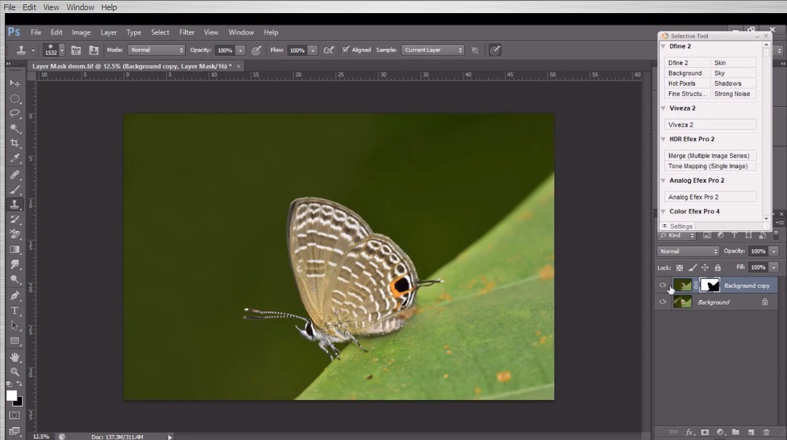Open the Filter menu
Viewport: 787px width, 440px height.
187,32
